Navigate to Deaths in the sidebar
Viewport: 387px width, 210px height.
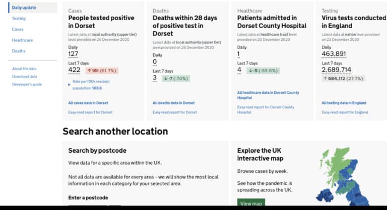coord(19,51)
